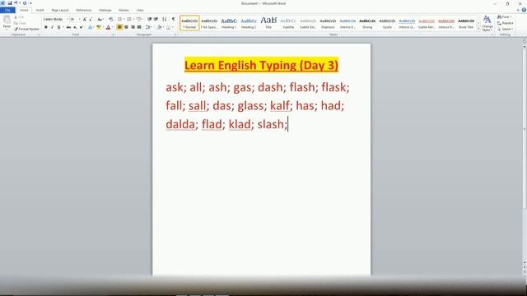This screenshot has height=296, width=527.
Task: Click the Replace command in Editing group
Action: point(505,23)
